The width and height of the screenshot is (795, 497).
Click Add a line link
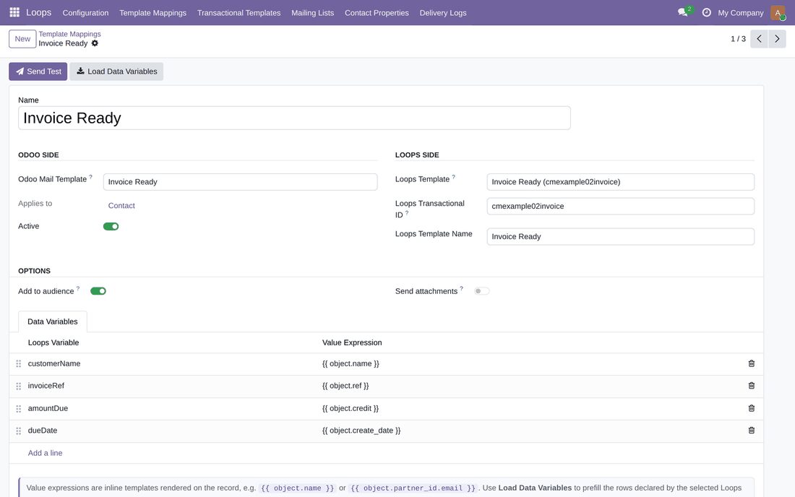[45, 453]
